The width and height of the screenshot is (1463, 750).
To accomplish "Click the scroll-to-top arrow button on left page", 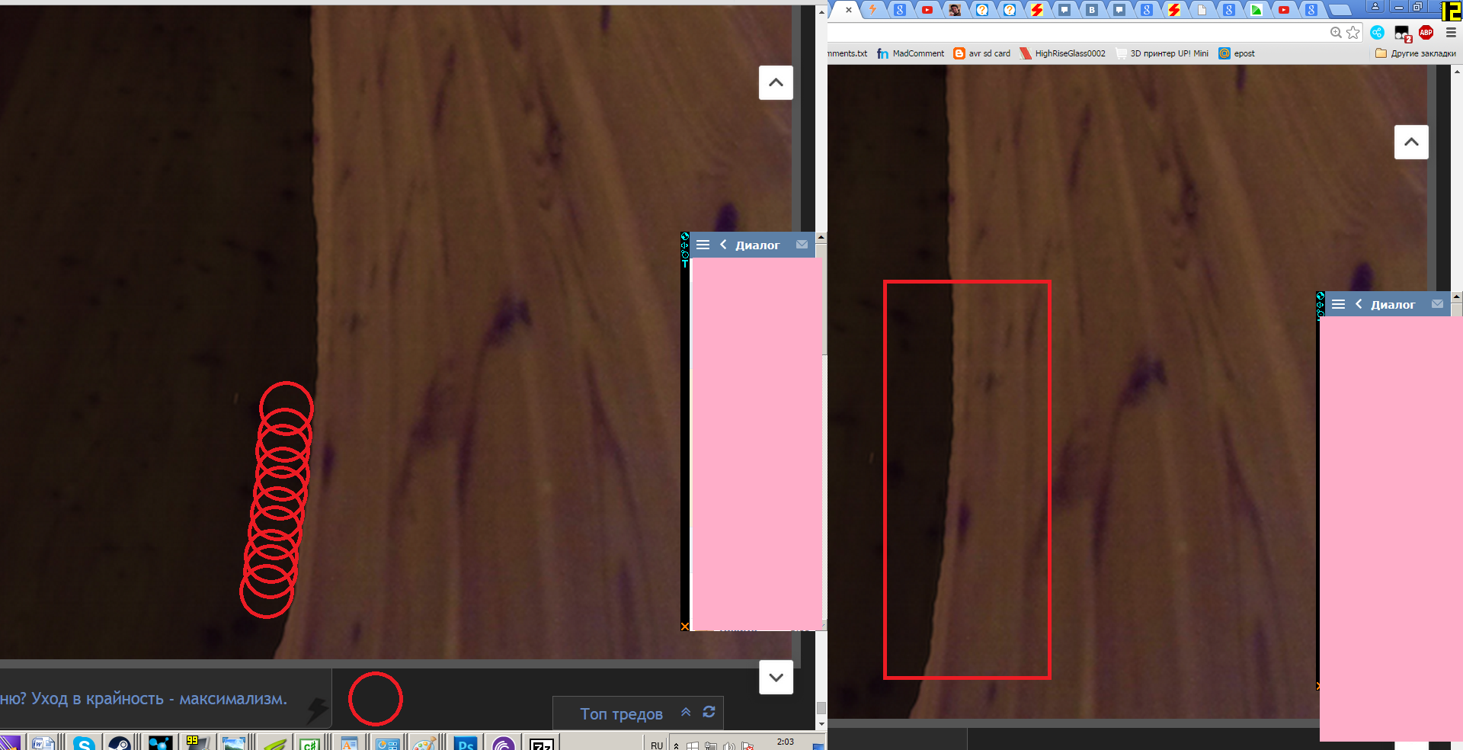I will (776, 82).
